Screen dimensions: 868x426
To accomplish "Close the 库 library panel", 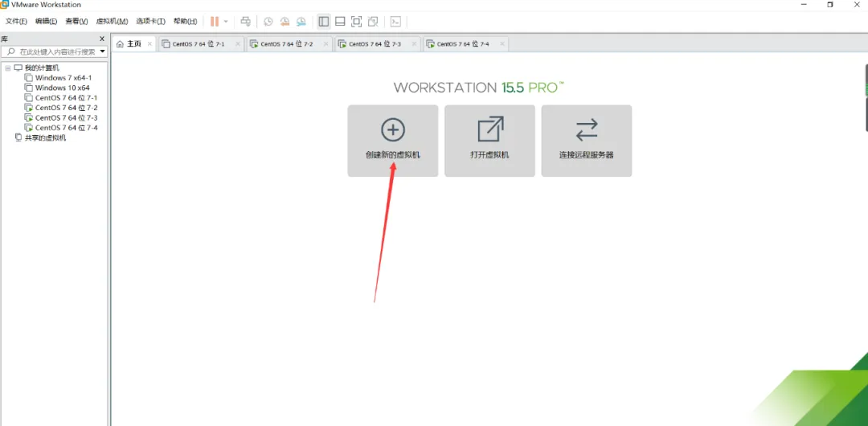I will pos(102,39).
